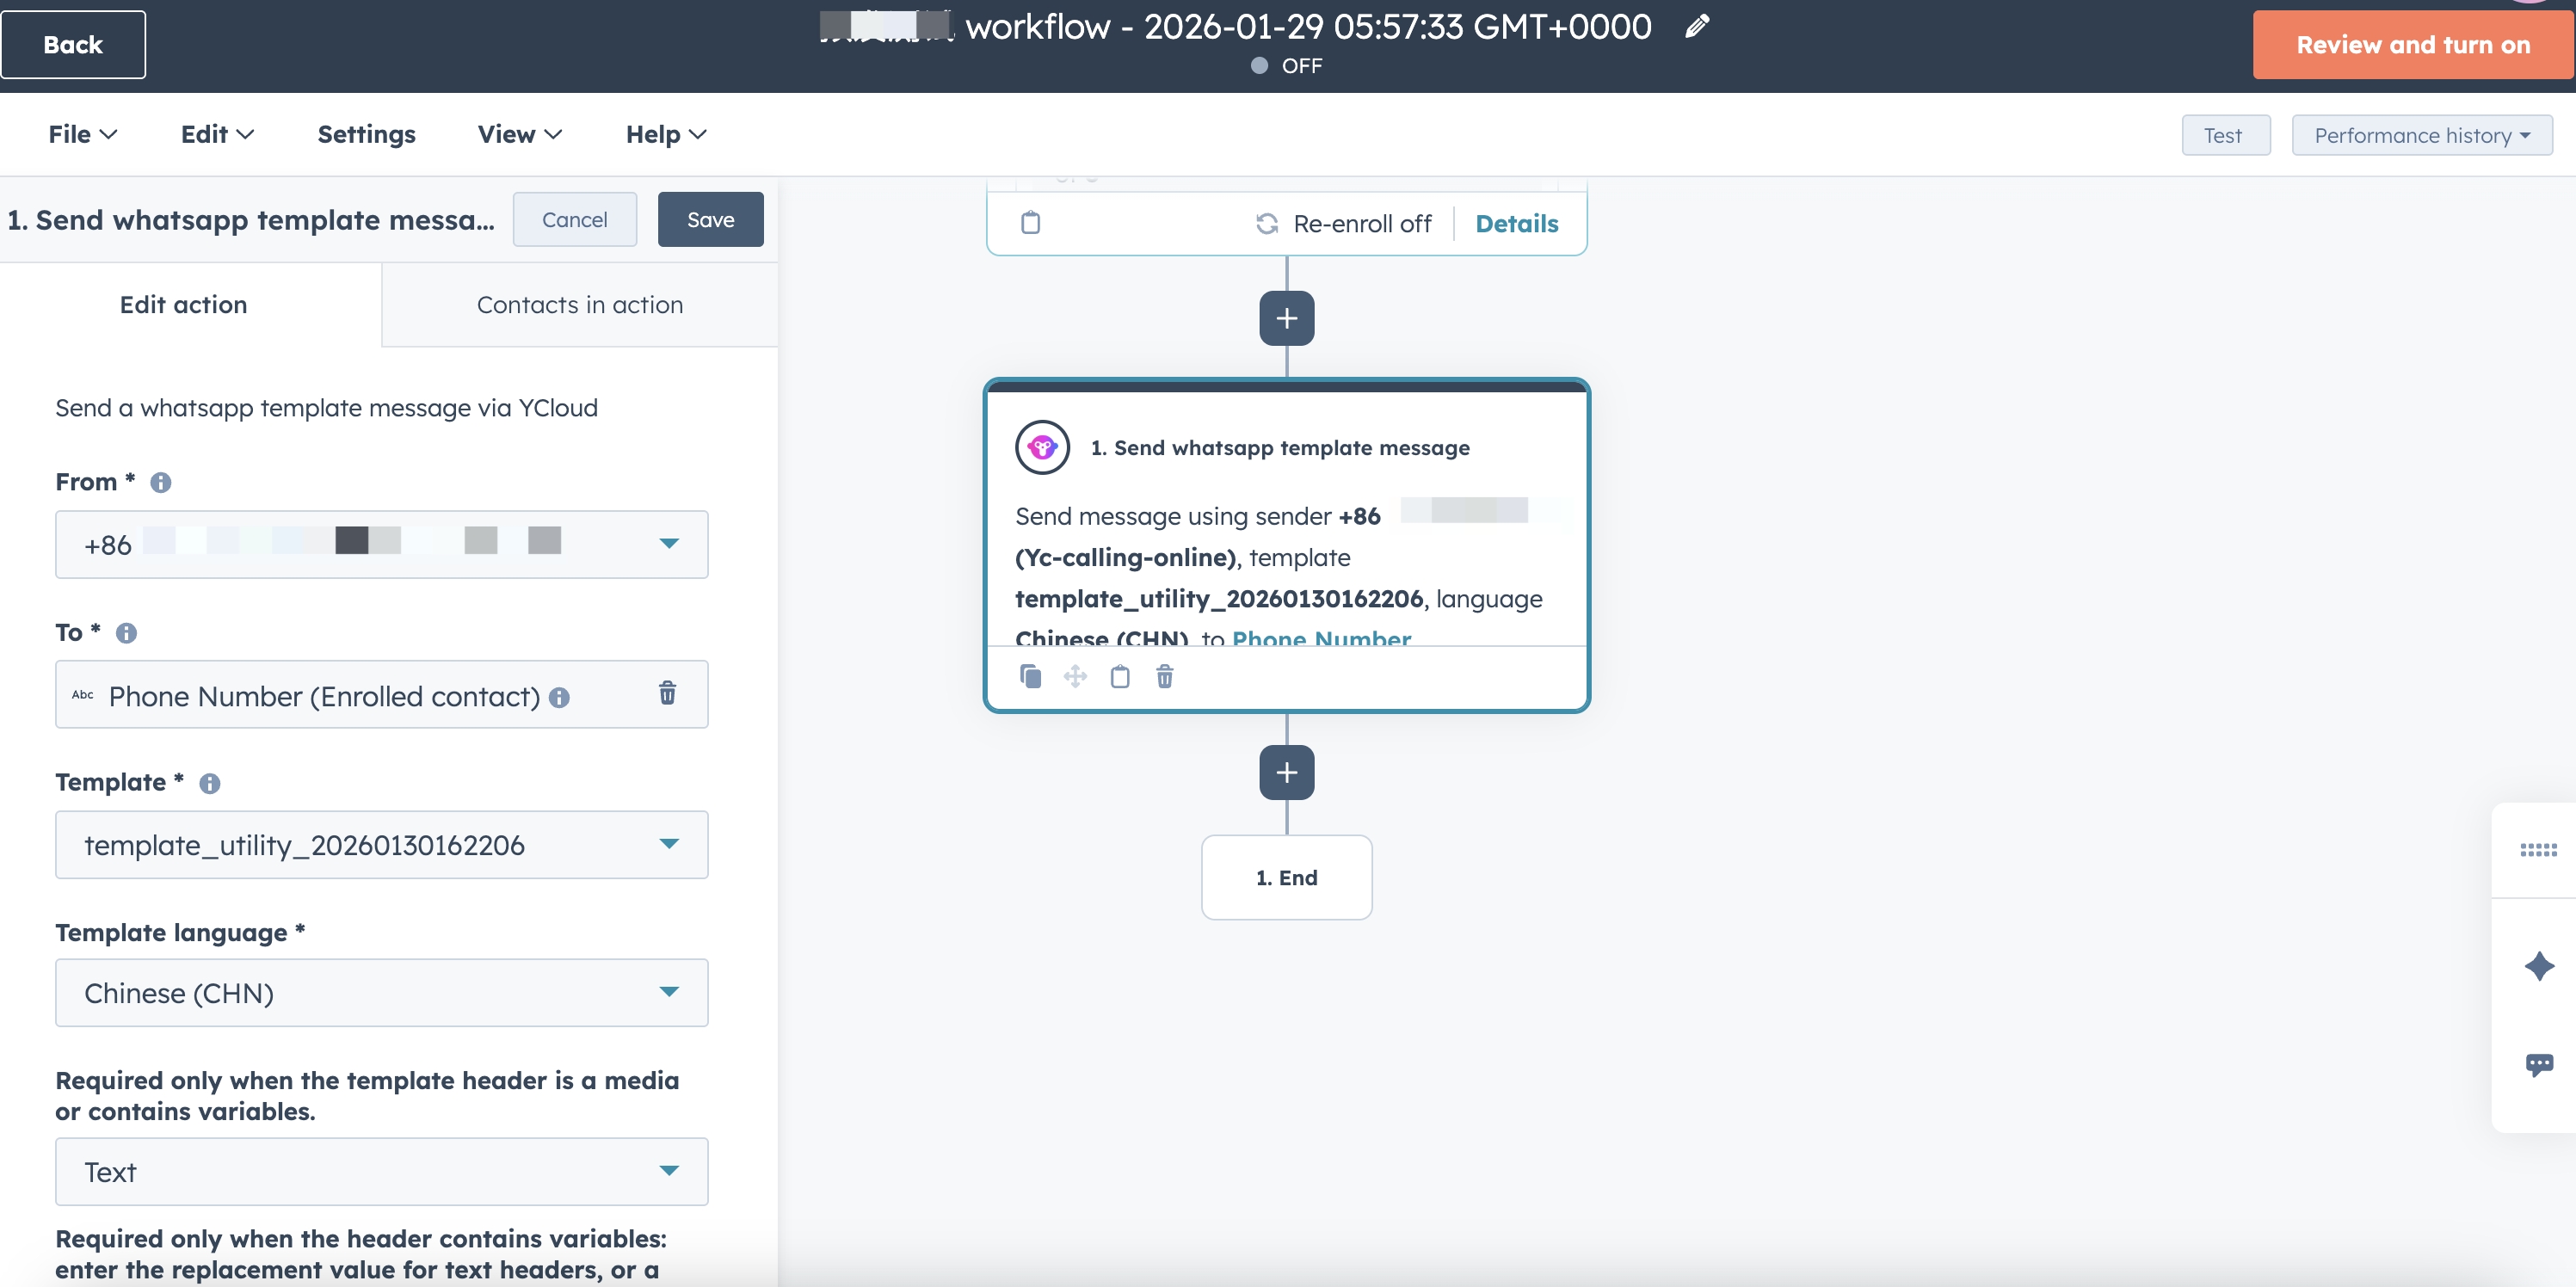Add action with plus button above End
This screenshot has height=1287, width=2576.
pyautogui.click(x=1286, y=772)
